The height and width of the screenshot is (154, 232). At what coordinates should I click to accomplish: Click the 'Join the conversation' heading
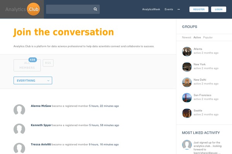[63, 32]
